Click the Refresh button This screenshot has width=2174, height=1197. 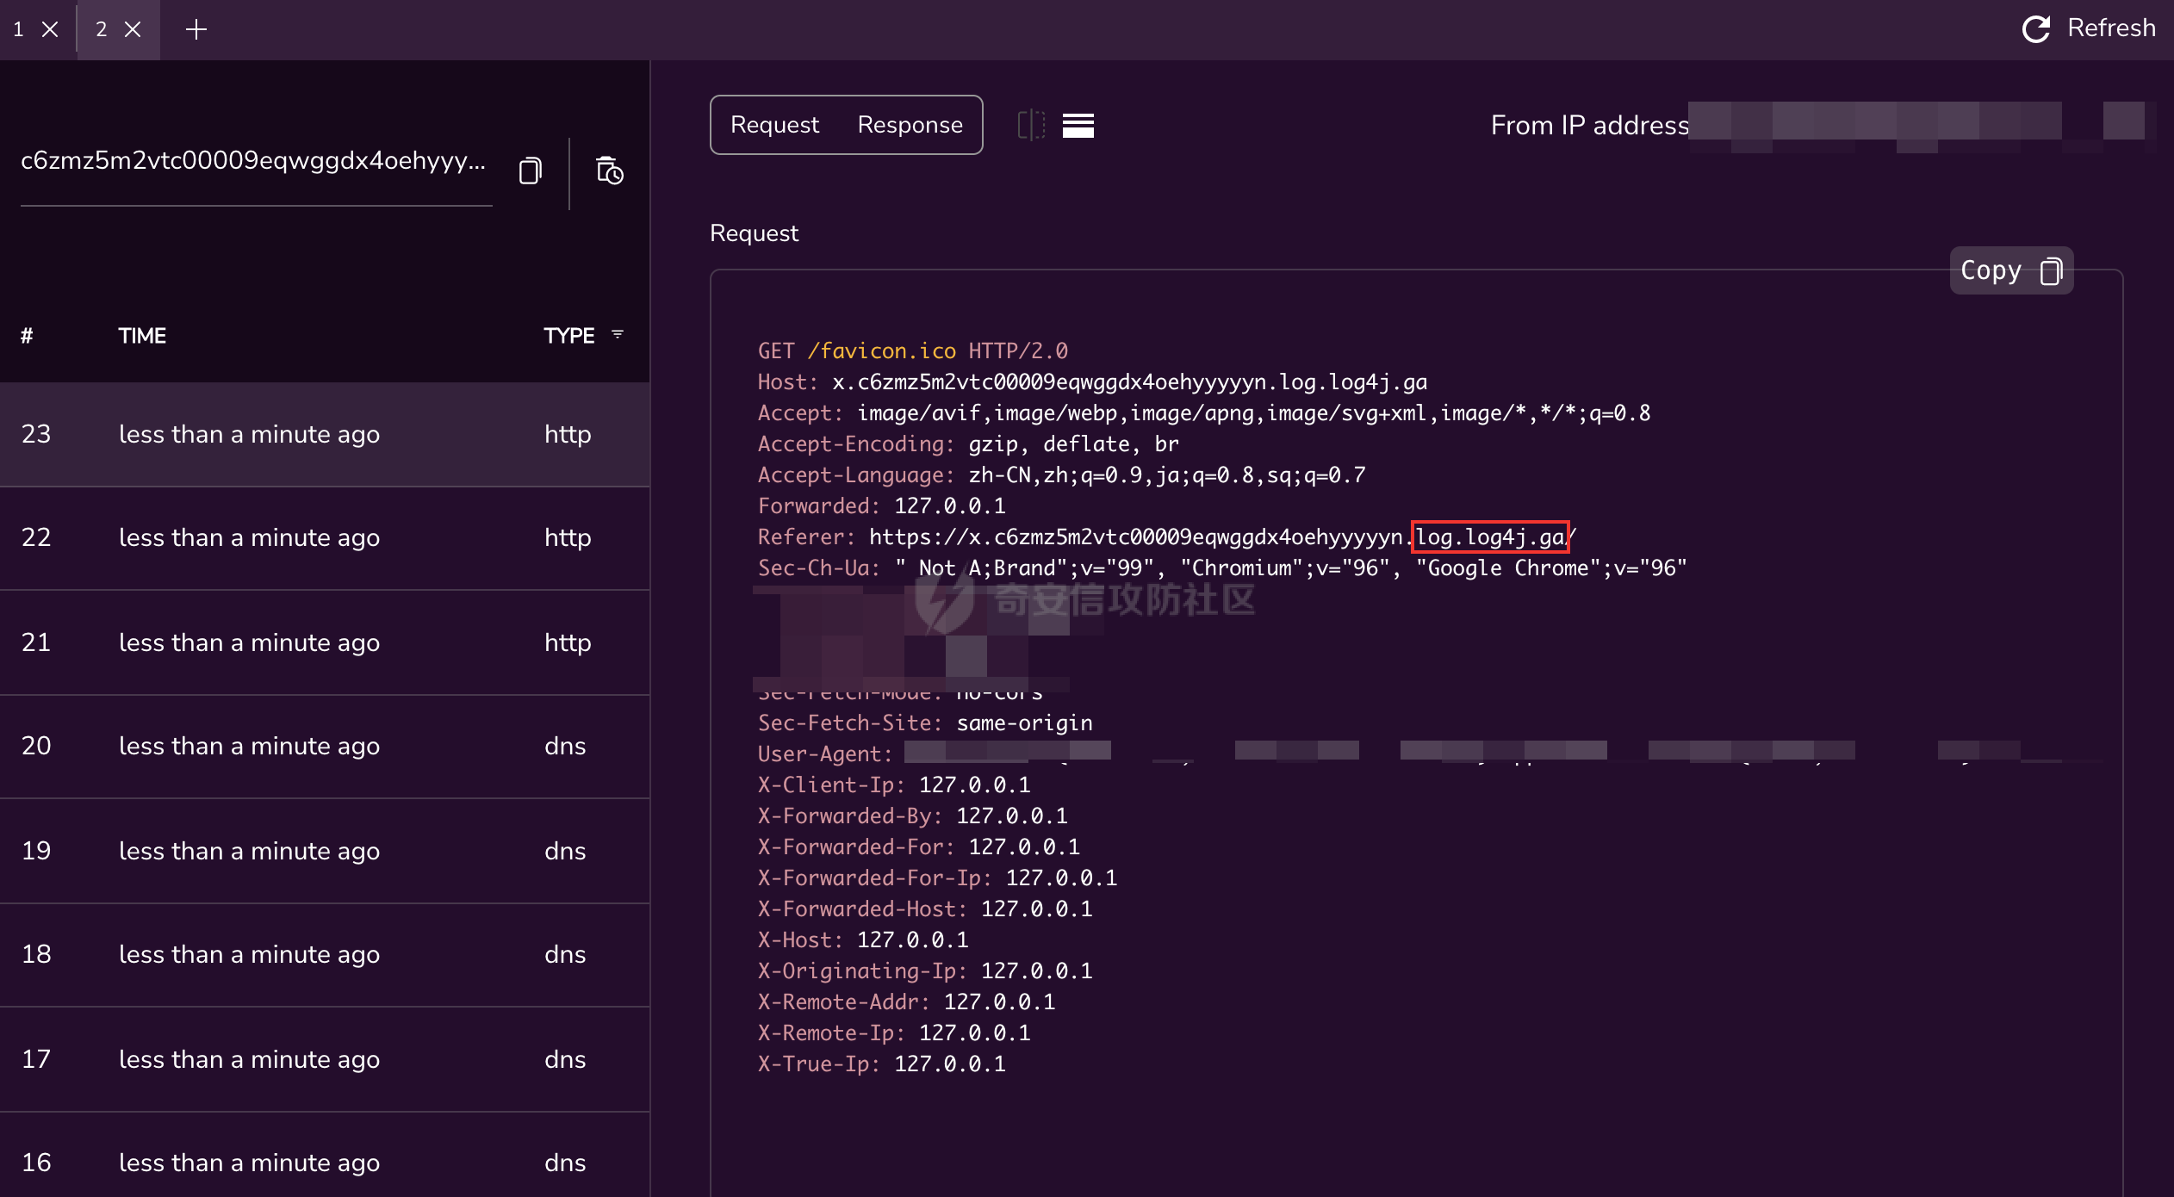[x=2089, y=28]
